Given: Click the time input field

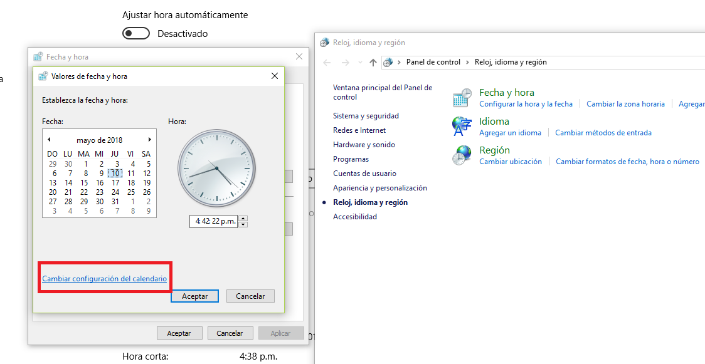Looking at the screenshot, I should 213,221.
